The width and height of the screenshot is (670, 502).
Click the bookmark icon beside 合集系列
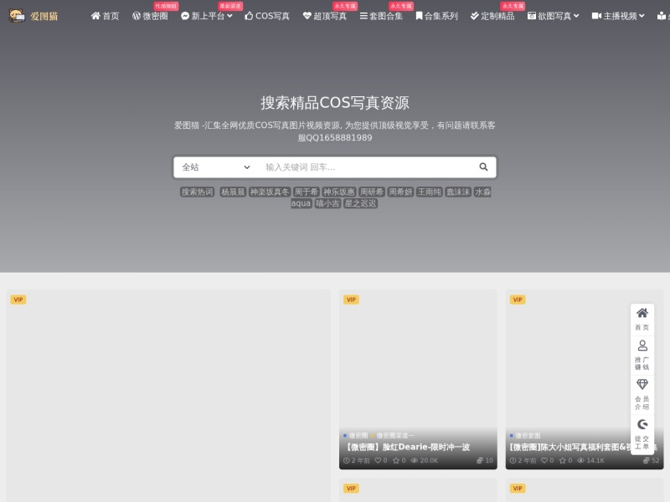point(420,16)
